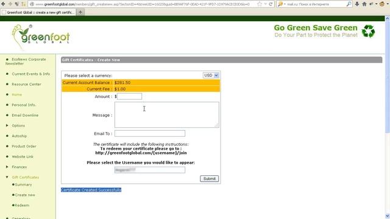Image resolution: width=390 pixels, height=219 pixels.
Task: Bookmark this page with the star icon
Action: (260, 4)
